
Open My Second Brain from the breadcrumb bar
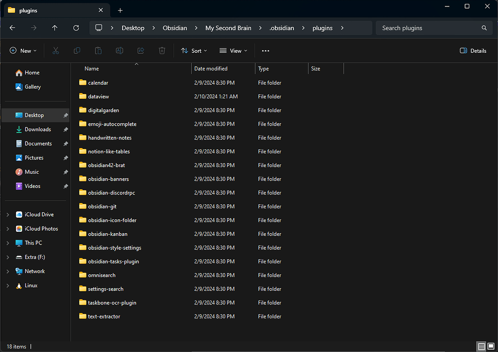pyautogui.click(x=228, y=28)
